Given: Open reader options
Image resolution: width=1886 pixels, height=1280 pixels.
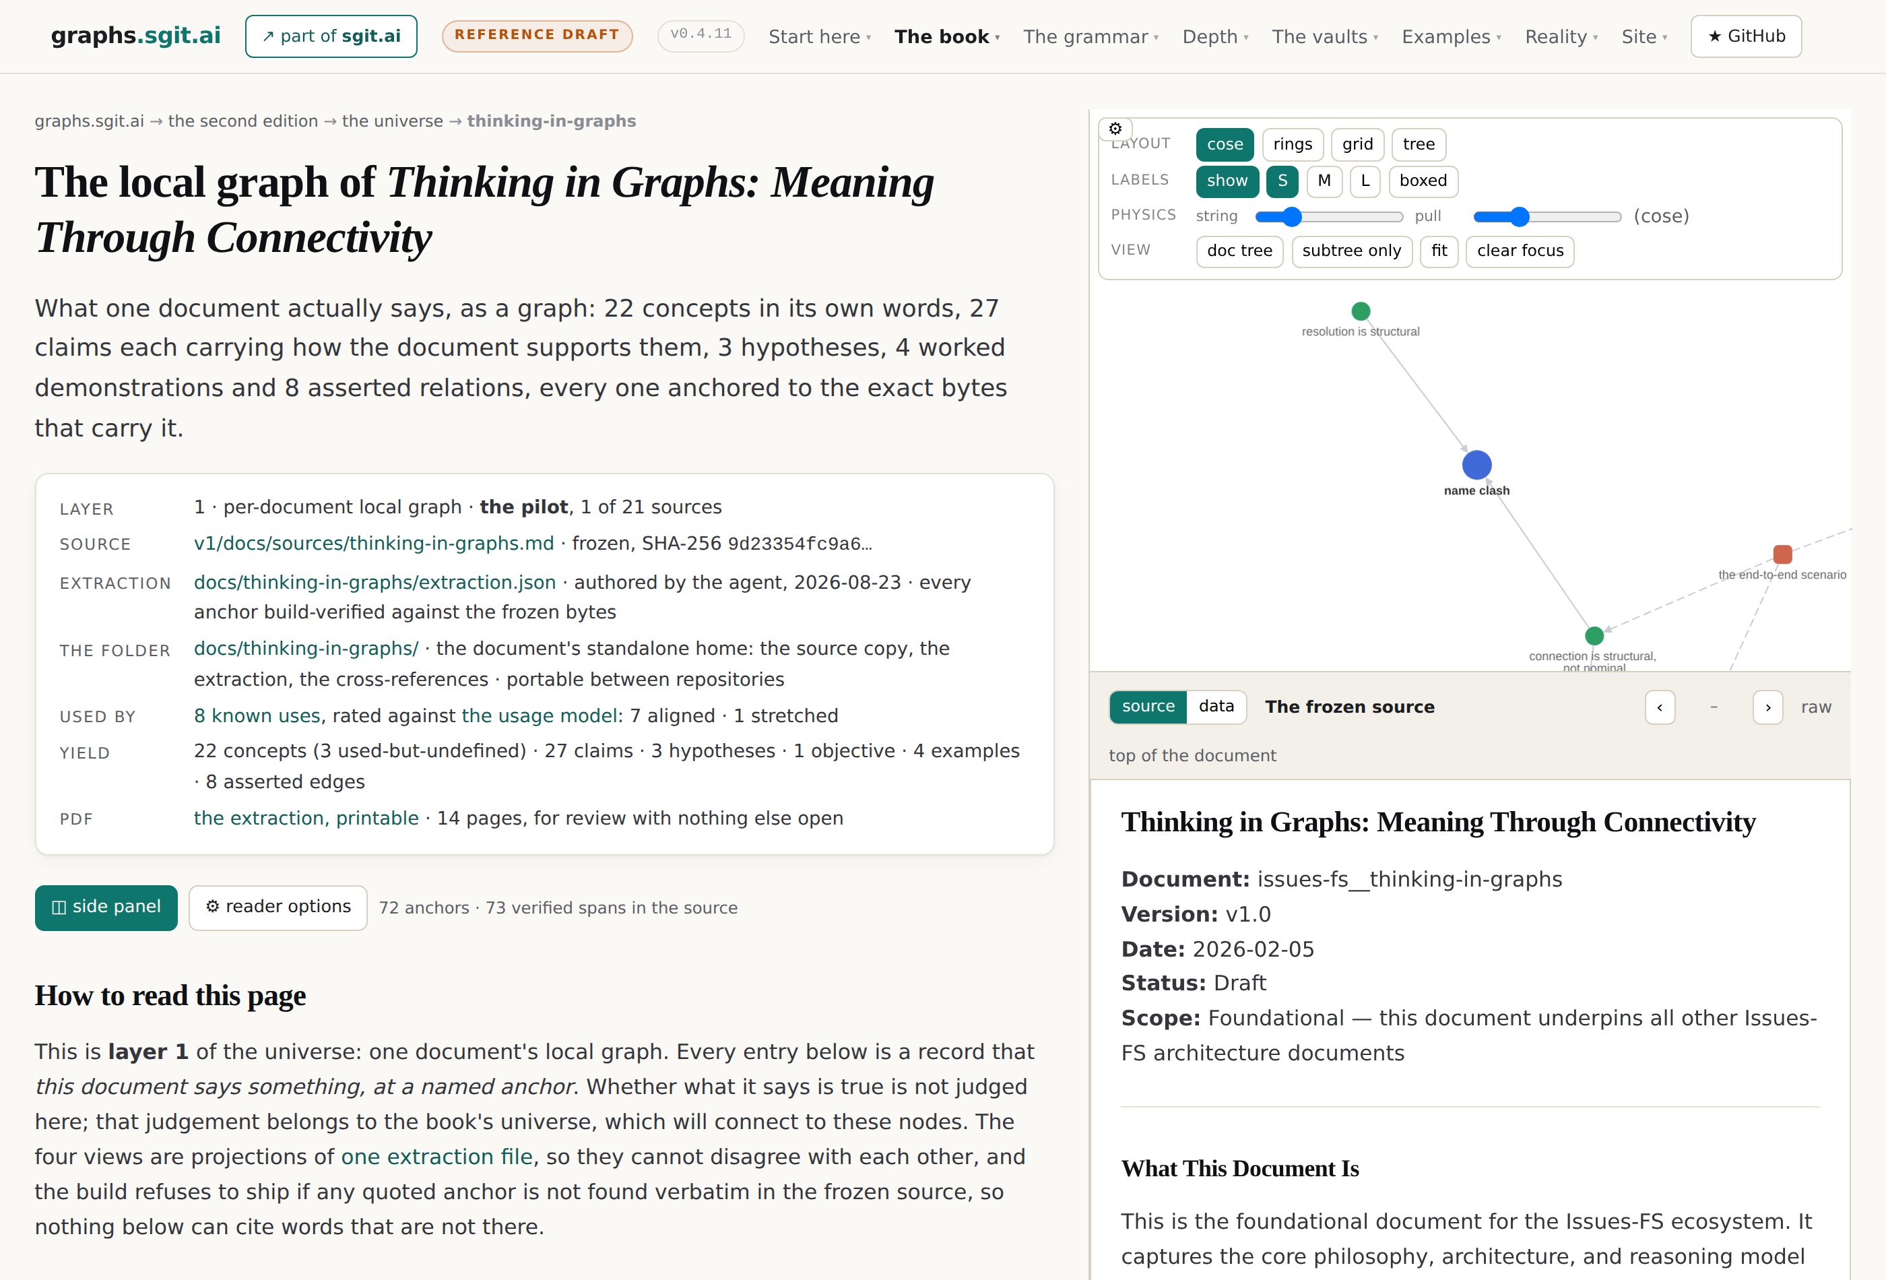Looking at the screenshot, I should coord(278,907).
